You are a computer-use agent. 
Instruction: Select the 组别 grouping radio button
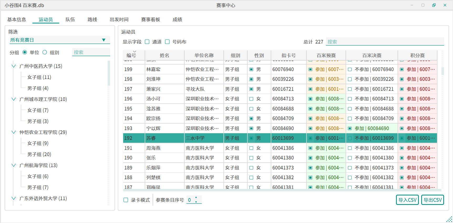(x=45, y=52)
